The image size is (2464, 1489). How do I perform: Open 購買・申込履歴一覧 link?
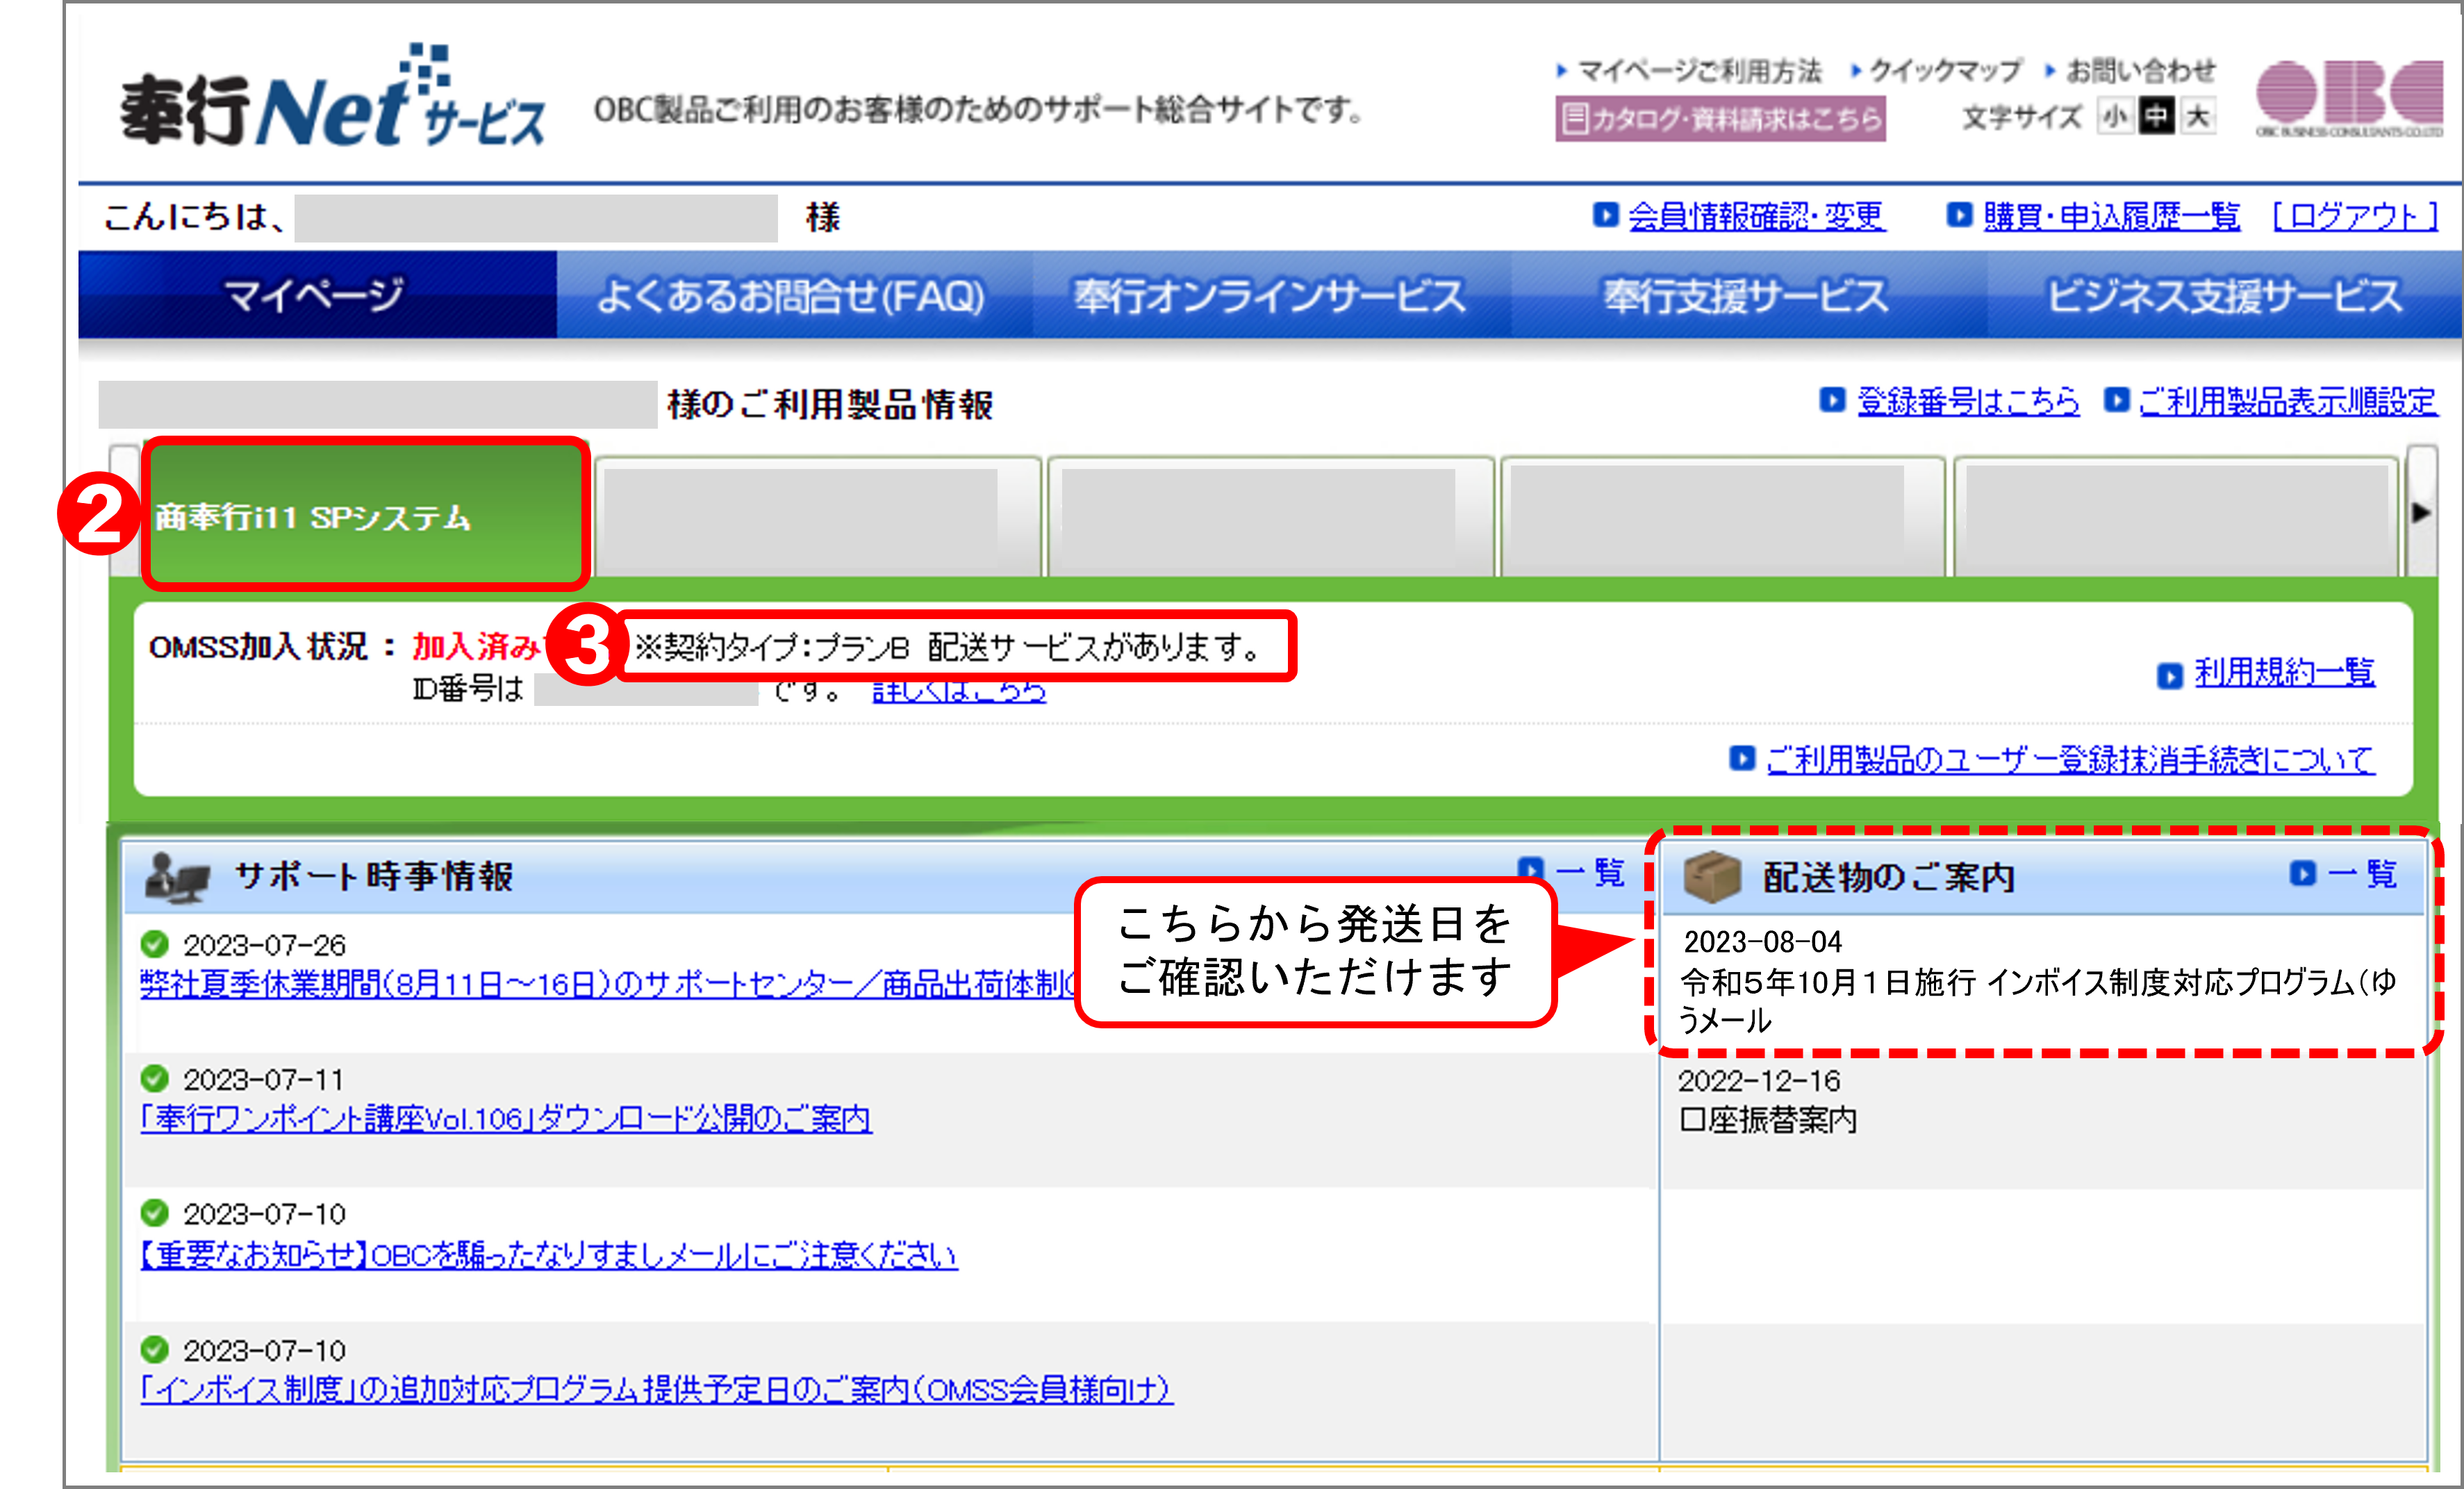[2111, 216]
